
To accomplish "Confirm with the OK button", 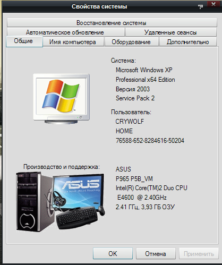I will (113, 254).
